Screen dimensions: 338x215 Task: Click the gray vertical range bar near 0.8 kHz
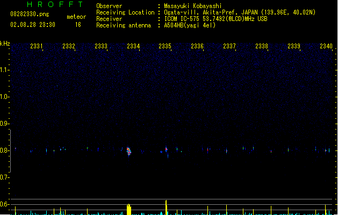10,151
